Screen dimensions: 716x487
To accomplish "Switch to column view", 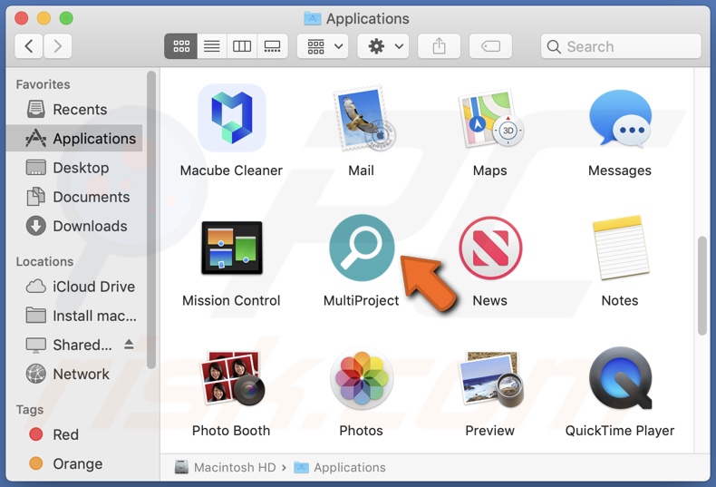I will coord(242,46).
